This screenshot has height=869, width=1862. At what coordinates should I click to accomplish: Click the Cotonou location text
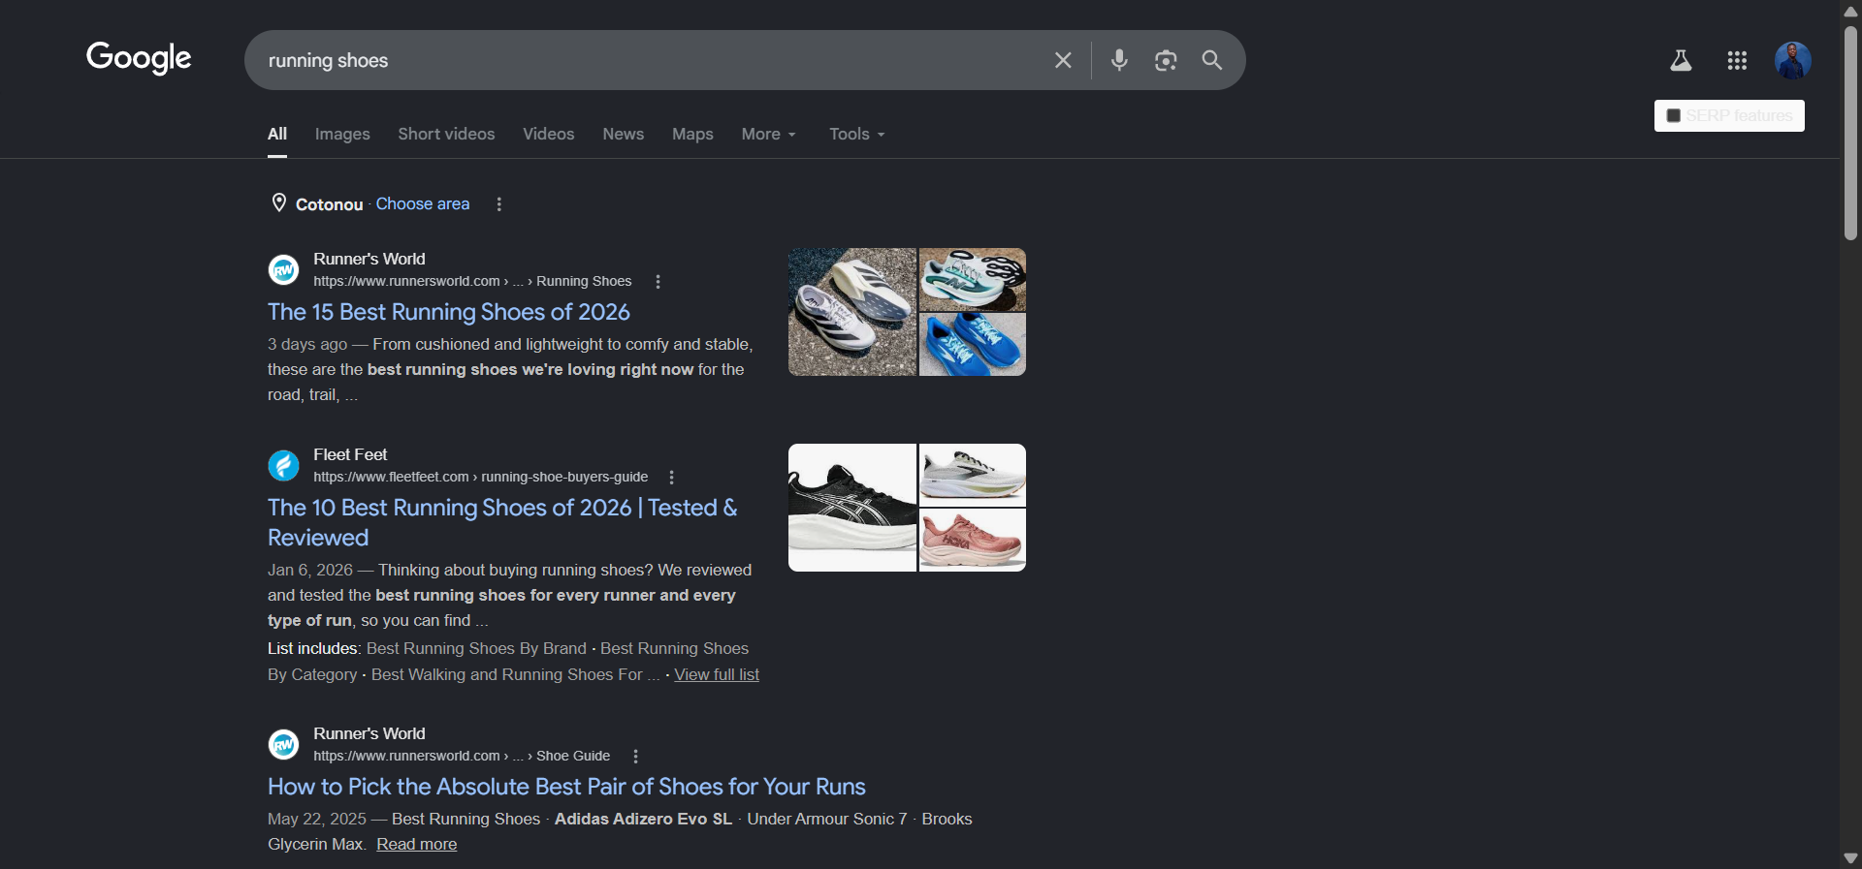click(x=329, y=204)
